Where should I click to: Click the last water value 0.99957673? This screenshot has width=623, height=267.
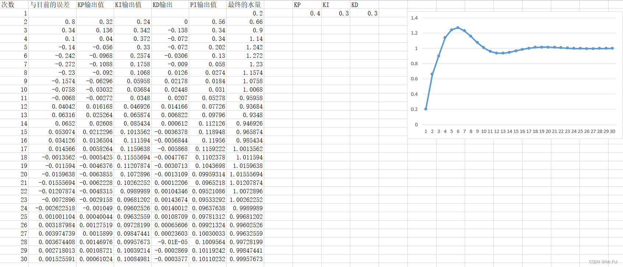tap(245, 259)
